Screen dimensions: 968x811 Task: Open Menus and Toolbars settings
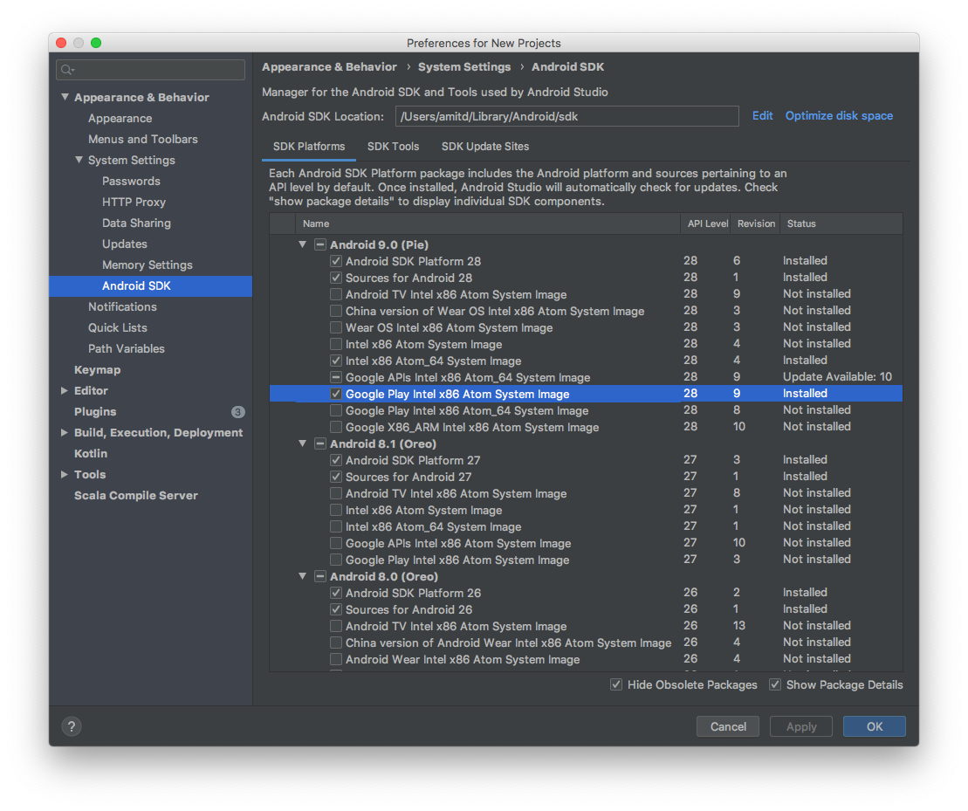click(142, 139)
